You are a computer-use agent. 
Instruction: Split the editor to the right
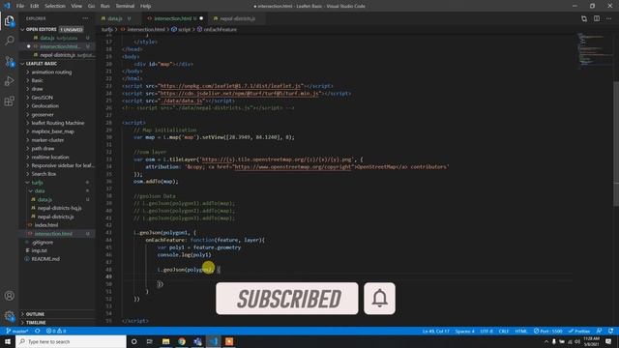pyautogui.click(x=597, y=18)
